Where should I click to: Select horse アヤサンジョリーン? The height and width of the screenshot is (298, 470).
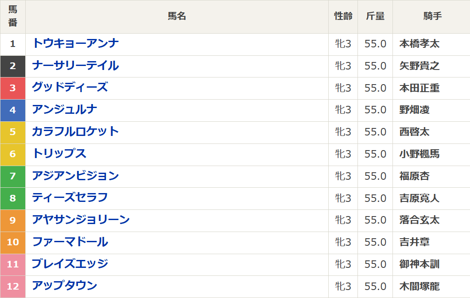pos(81,220)
